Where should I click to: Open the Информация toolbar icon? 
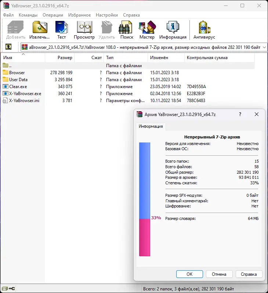pos(173,30)
